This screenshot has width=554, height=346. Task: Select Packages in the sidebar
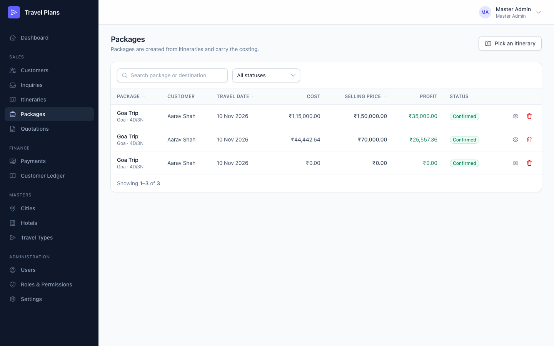tap(49, 114)
